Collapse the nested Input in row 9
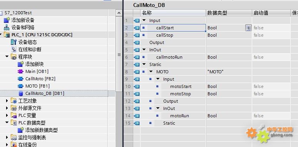Image resolution: width=298 pixels, height=147 pixels. point(158,79)
